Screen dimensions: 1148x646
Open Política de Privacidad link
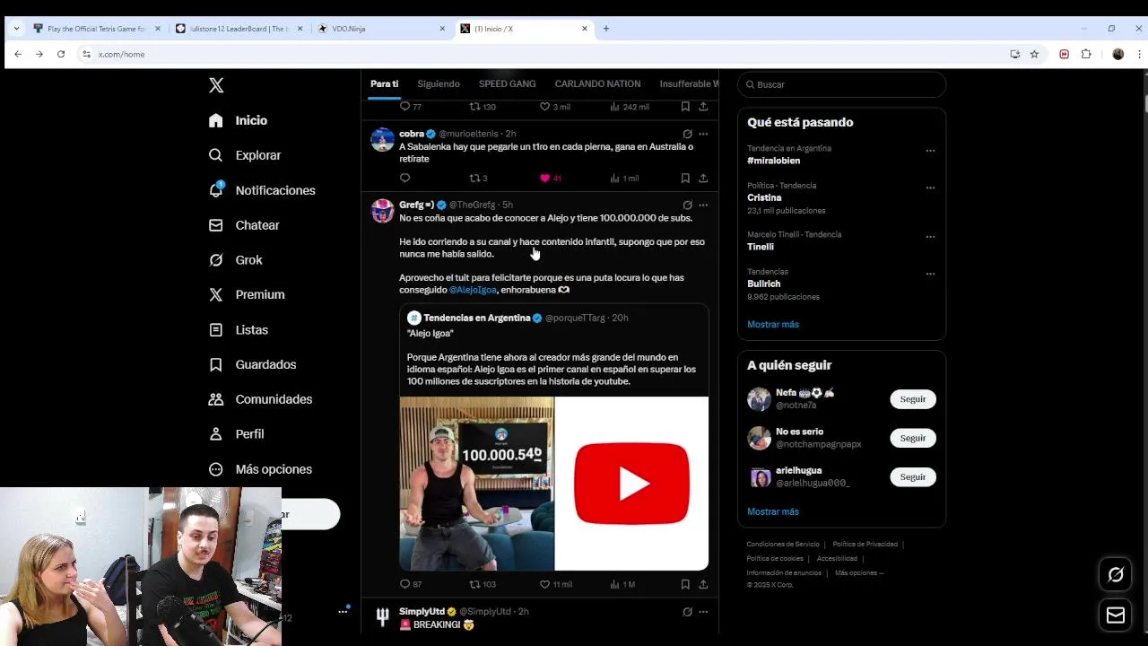865,544
